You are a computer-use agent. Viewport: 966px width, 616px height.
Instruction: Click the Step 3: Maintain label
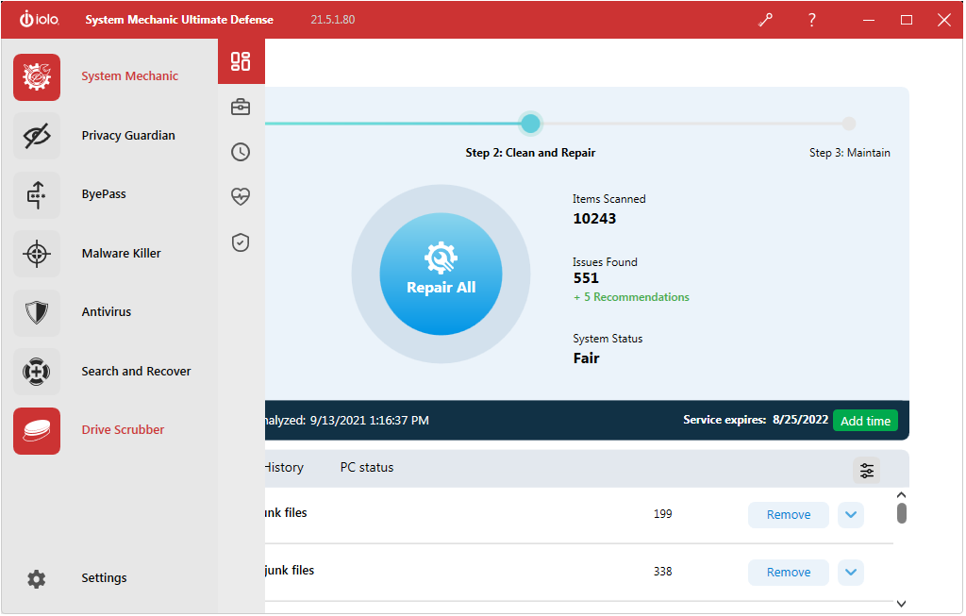pos(849,153)
